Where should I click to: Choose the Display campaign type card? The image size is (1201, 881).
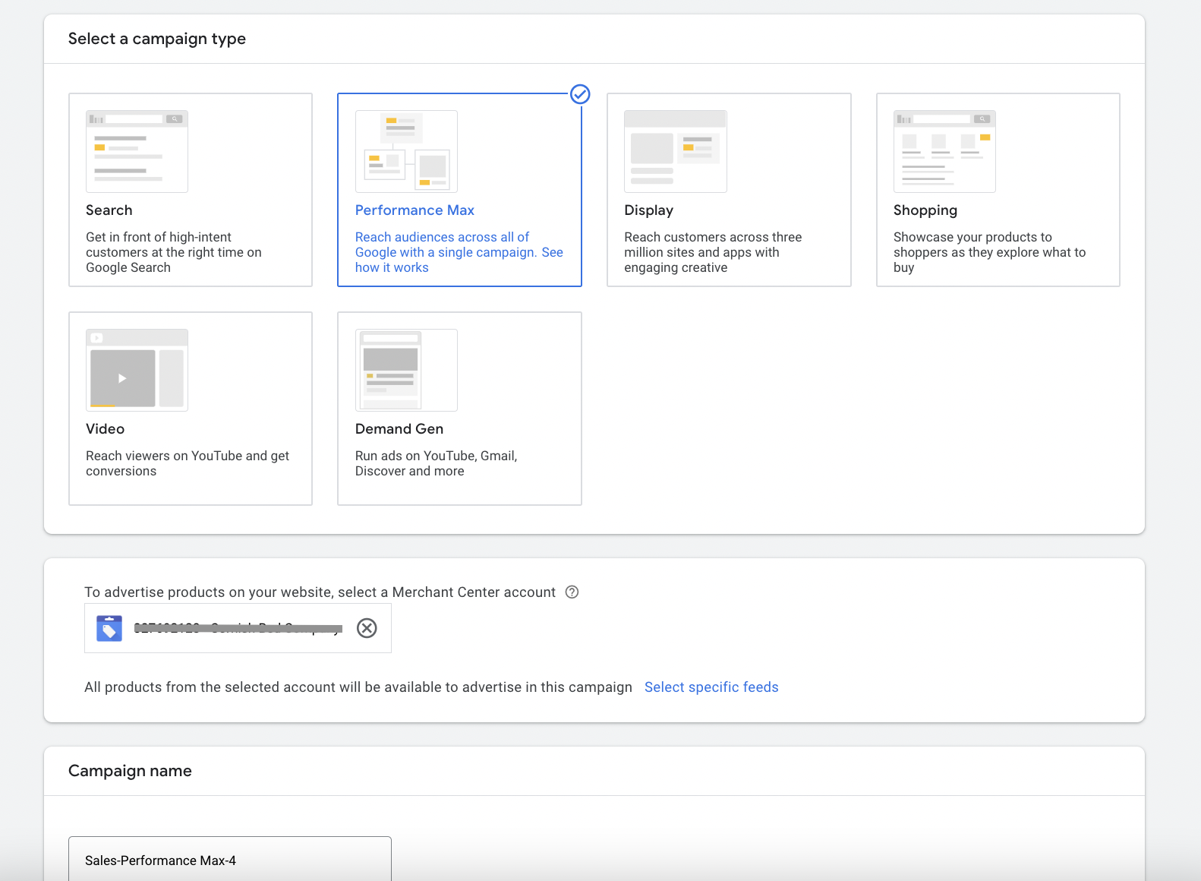(729, 243)
